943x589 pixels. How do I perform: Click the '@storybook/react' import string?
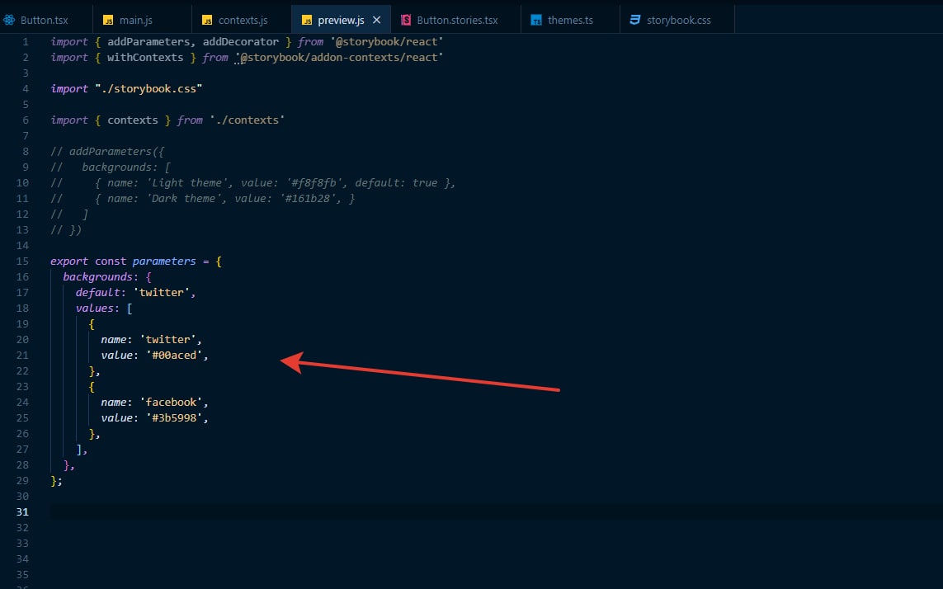(387, 41)
